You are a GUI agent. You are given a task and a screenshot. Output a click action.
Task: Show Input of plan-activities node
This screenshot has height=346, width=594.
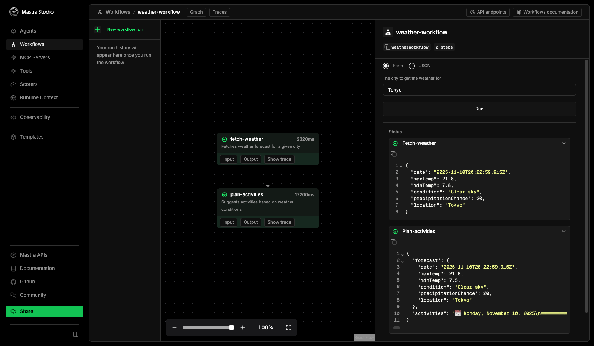(229, 222)
